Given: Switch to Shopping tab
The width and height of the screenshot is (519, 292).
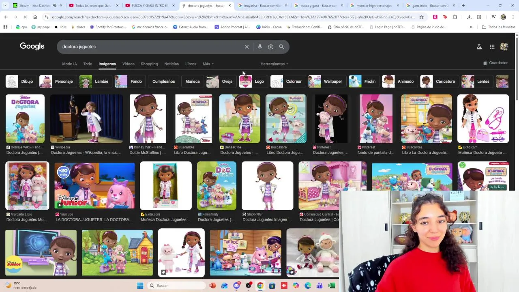Looking at the screenshot, I should pyautogui.click(x=149, y=64).
